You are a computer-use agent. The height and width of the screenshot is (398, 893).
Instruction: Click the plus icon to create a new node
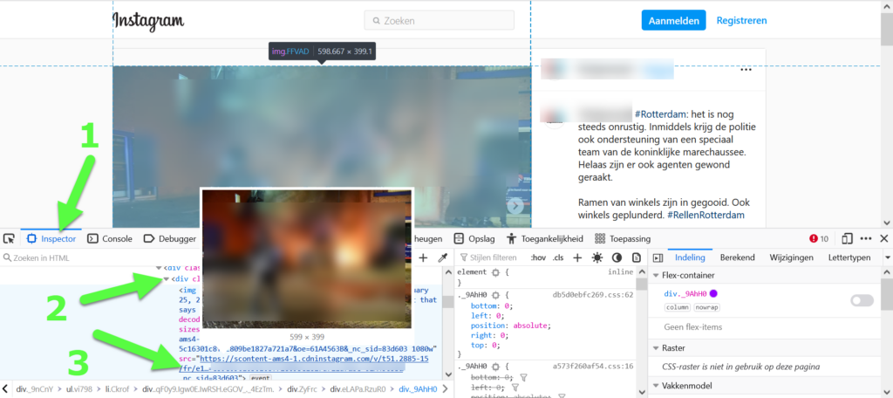tap(423, 257)
